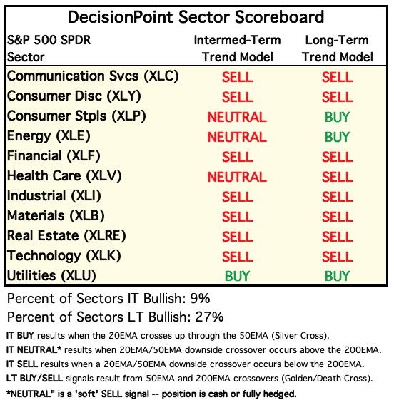The width and height of the screenshot is (394, 405).
Task: Click Health Care NEUTRAL intermediate-term signal
Action: [237, 177]
